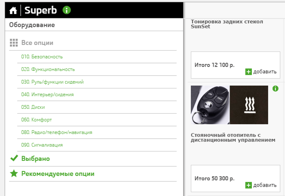The height and width of the screenshot is (196, 285).
Task: Select 020. Функциональность category
Action: point(48,69)
